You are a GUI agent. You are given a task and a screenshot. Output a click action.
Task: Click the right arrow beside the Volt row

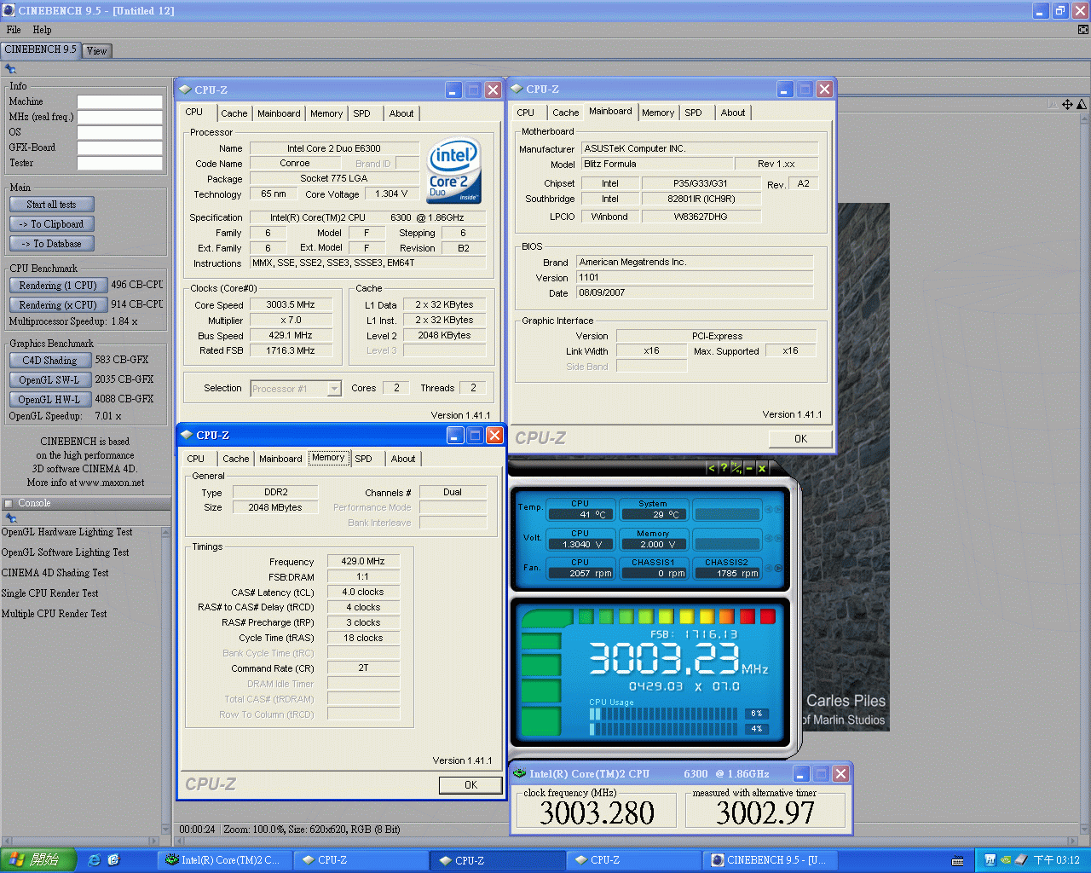coord(778,538)
